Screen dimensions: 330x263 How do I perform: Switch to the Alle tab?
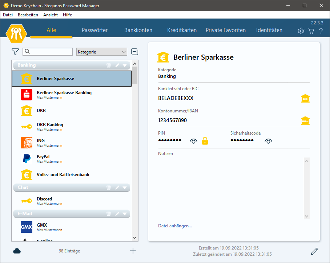pos(51,30)
